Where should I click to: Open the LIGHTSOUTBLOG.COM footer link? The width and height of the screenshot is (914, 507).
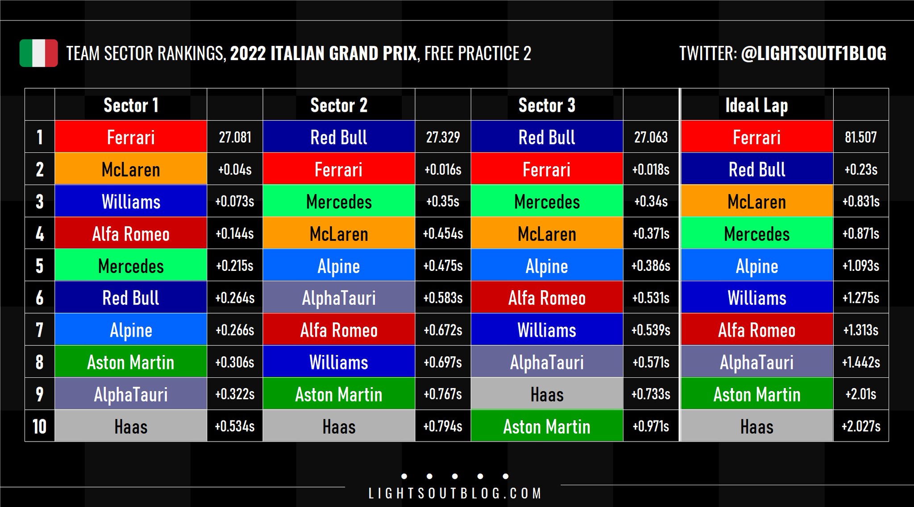(455, 494)
